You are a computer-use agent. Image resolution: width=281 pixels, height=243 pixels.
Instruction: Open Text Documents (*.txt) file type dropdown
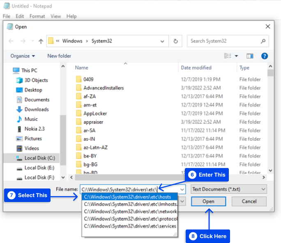[229, 189]
